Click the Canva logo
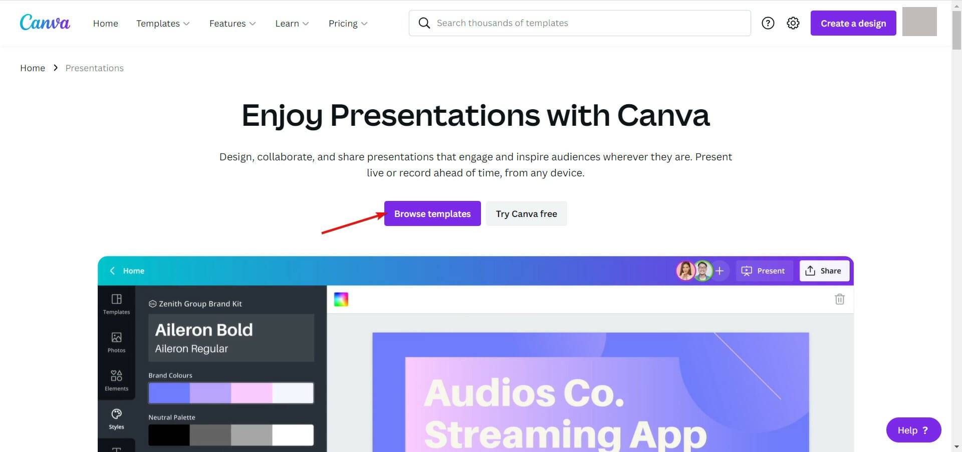 pos(45,22)
